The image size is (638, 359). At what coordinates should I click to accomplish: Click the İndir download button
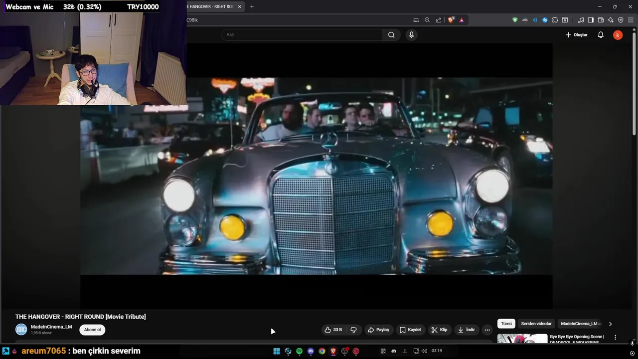pyautogui.click(x=466, y=330)
